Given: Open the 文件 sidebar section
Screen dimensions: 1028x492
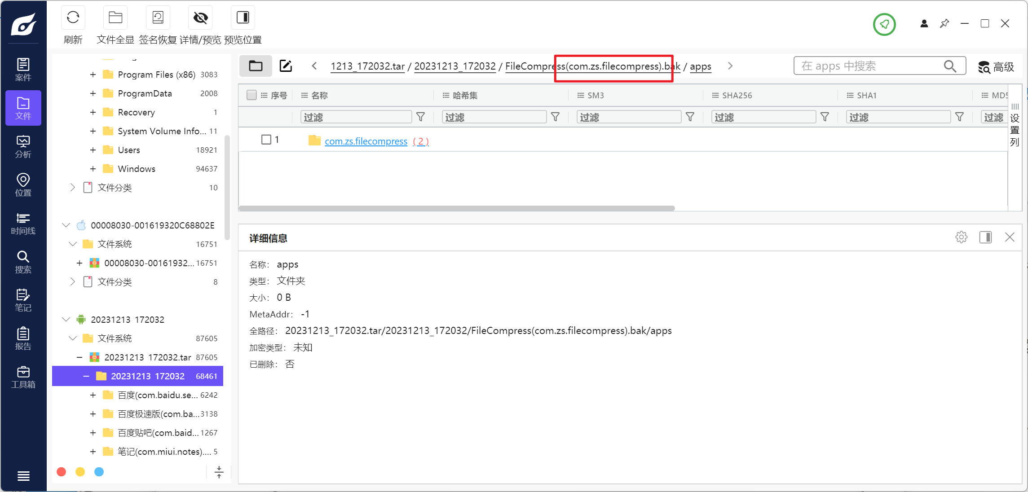Looking at the screenshot, I should coord(23,108).
